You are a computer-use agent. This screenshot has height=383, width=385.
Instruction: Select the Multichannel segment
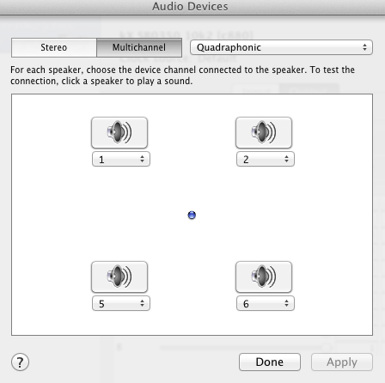pos(139,47)
